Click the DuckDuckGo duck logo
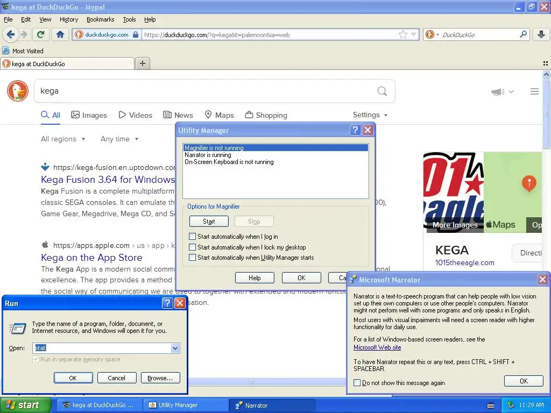Viewport: 551px width, 413px height. coord(18,91)
